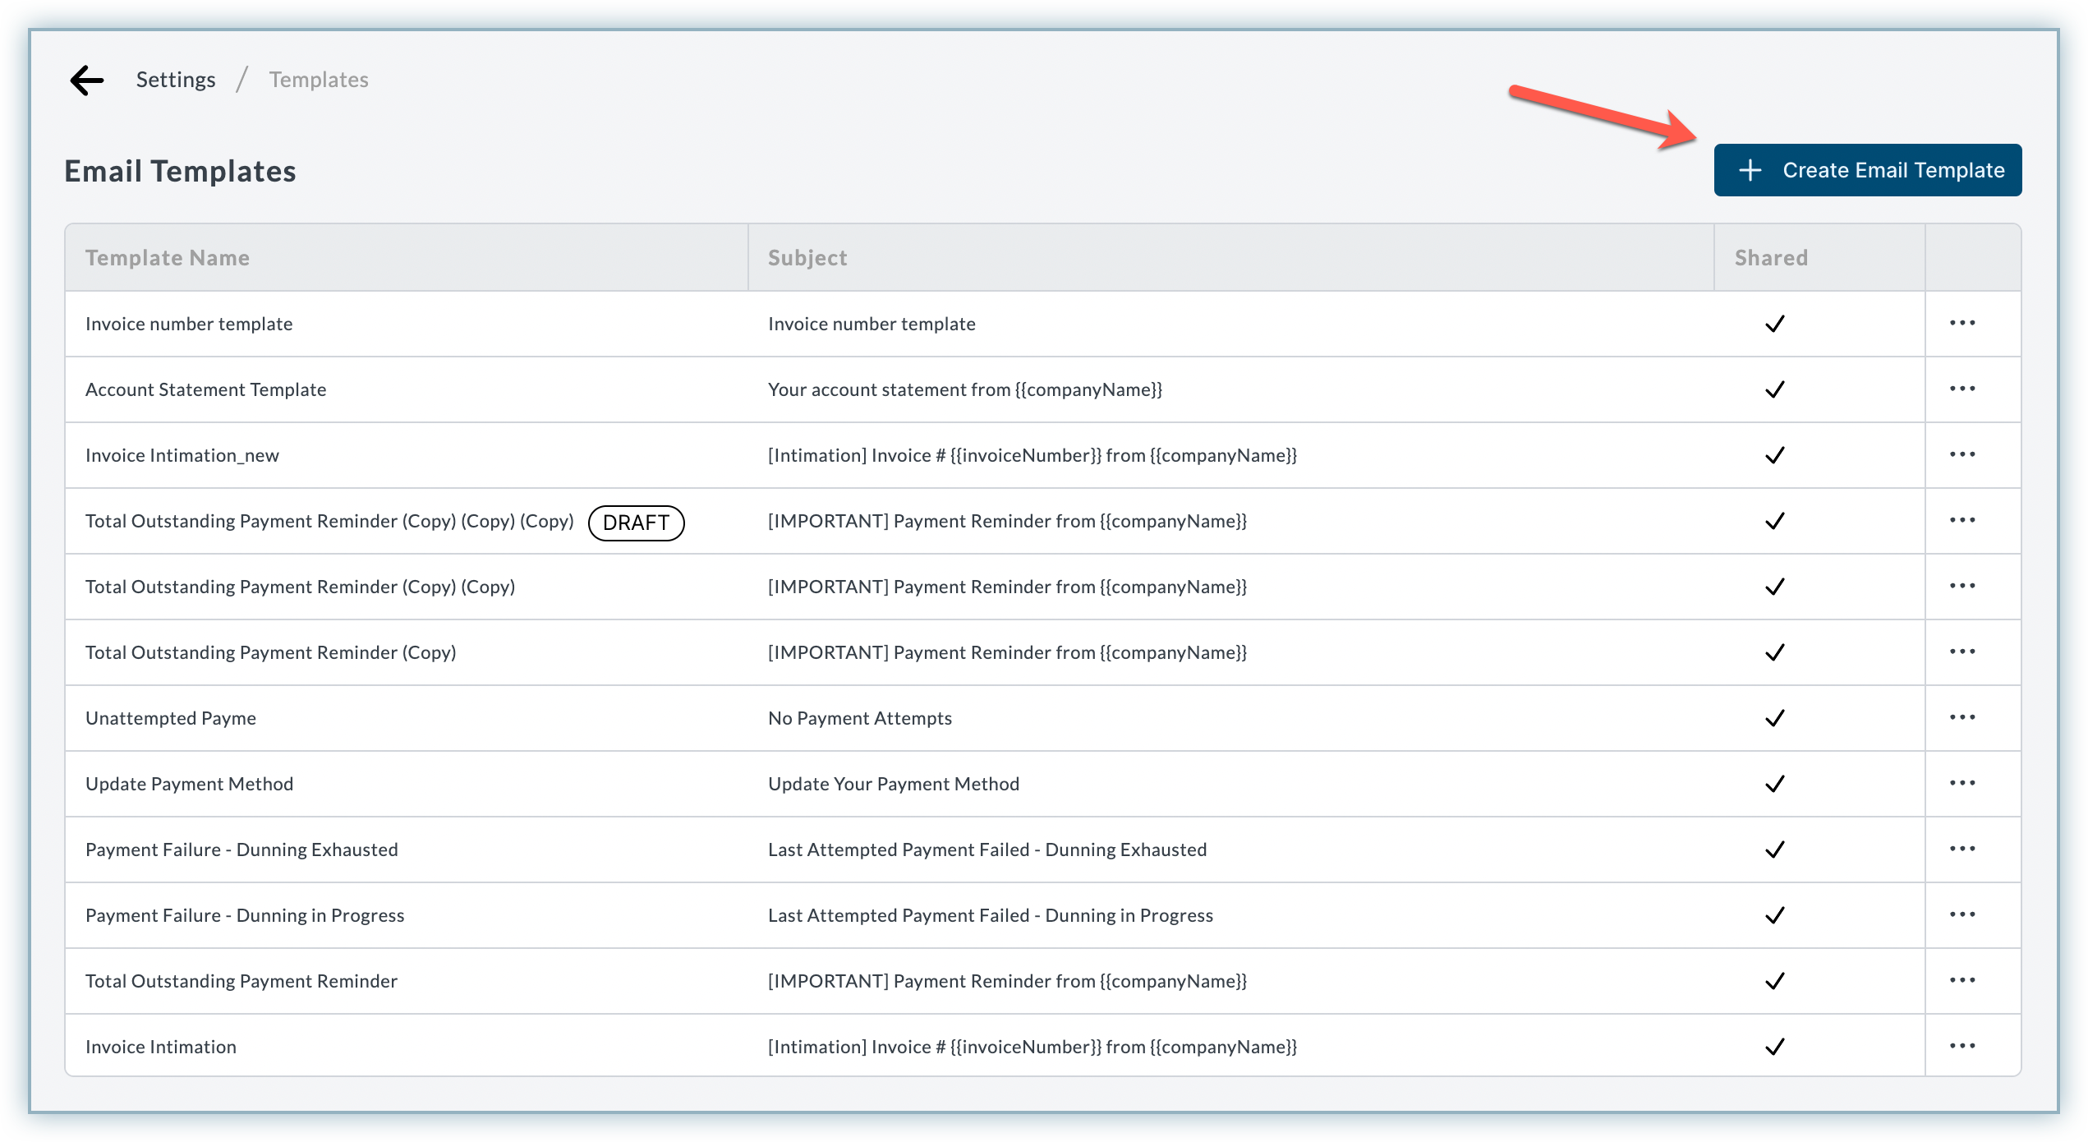The width and height of the screenshot is (2088, 1142).
Task: Toggle shared checkmark for Invoice number template
Action: point(1775,324)
